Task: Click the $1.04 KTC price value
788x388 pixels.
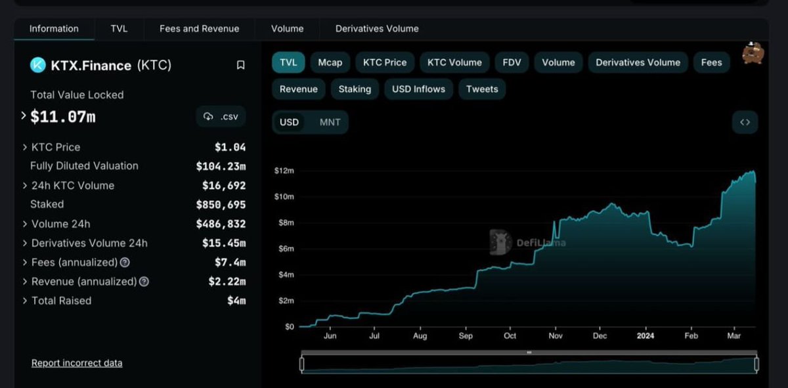Action: [x=230, y=147]
